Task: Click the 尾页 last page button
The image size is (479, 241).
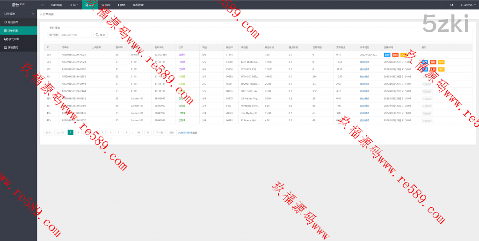Action: coord(172,132)
